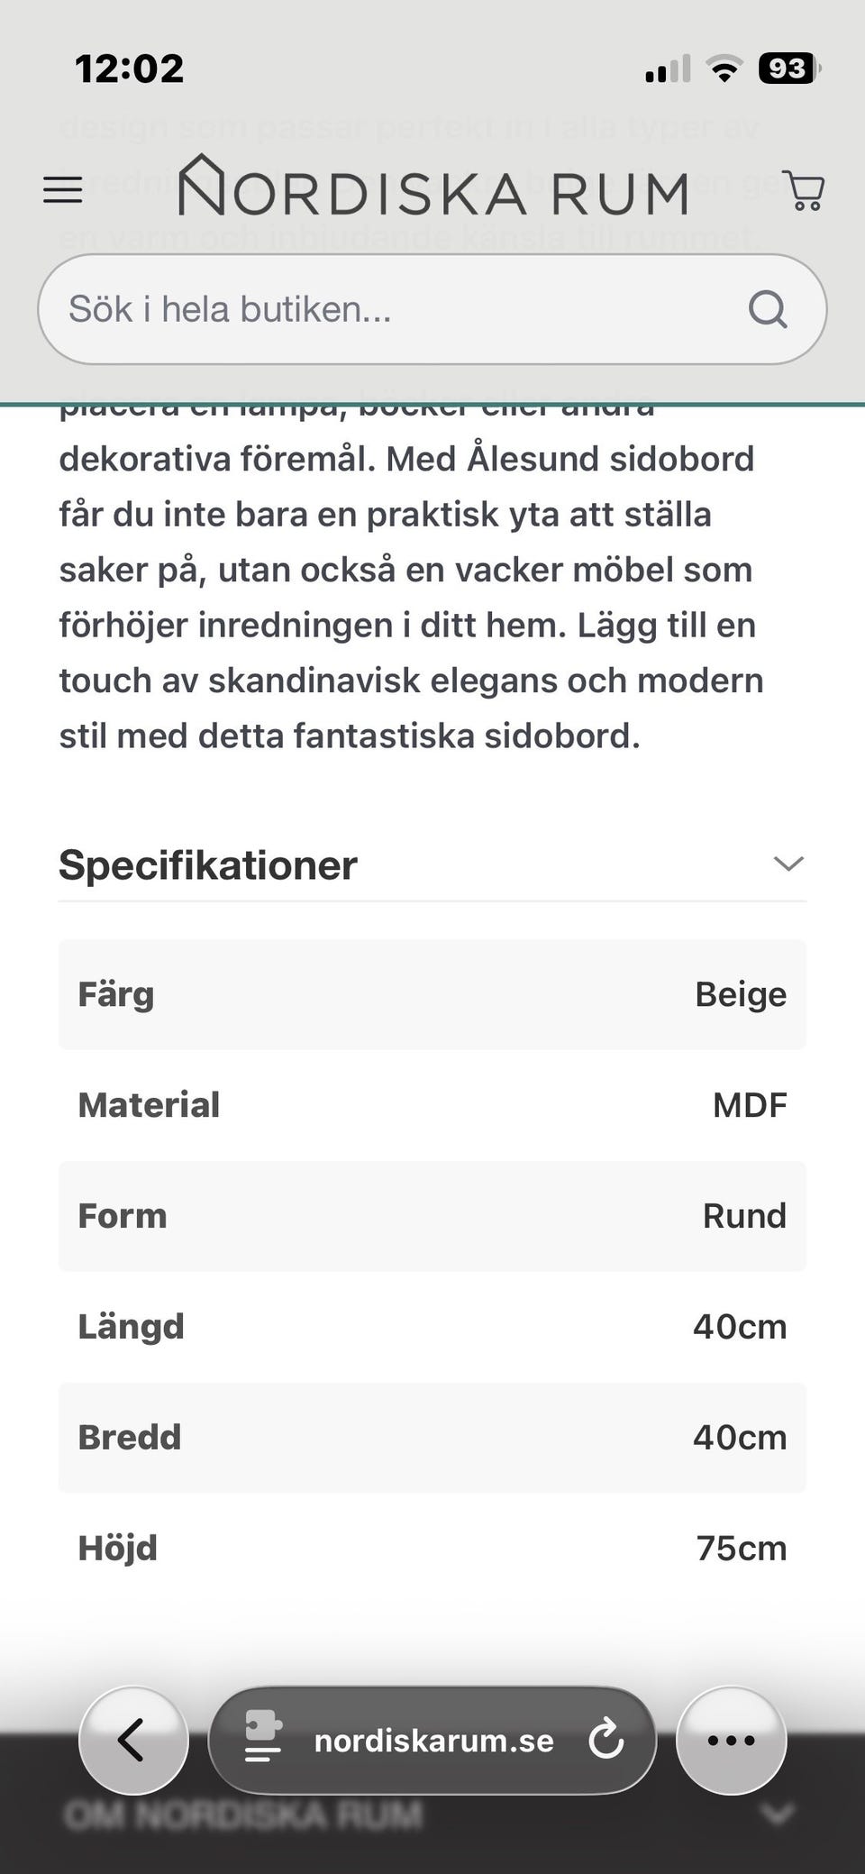The width and height of the screenshot is (865, 1874).
Task: Go back with the browser back arrow
Action: [x=133, y=1740]
